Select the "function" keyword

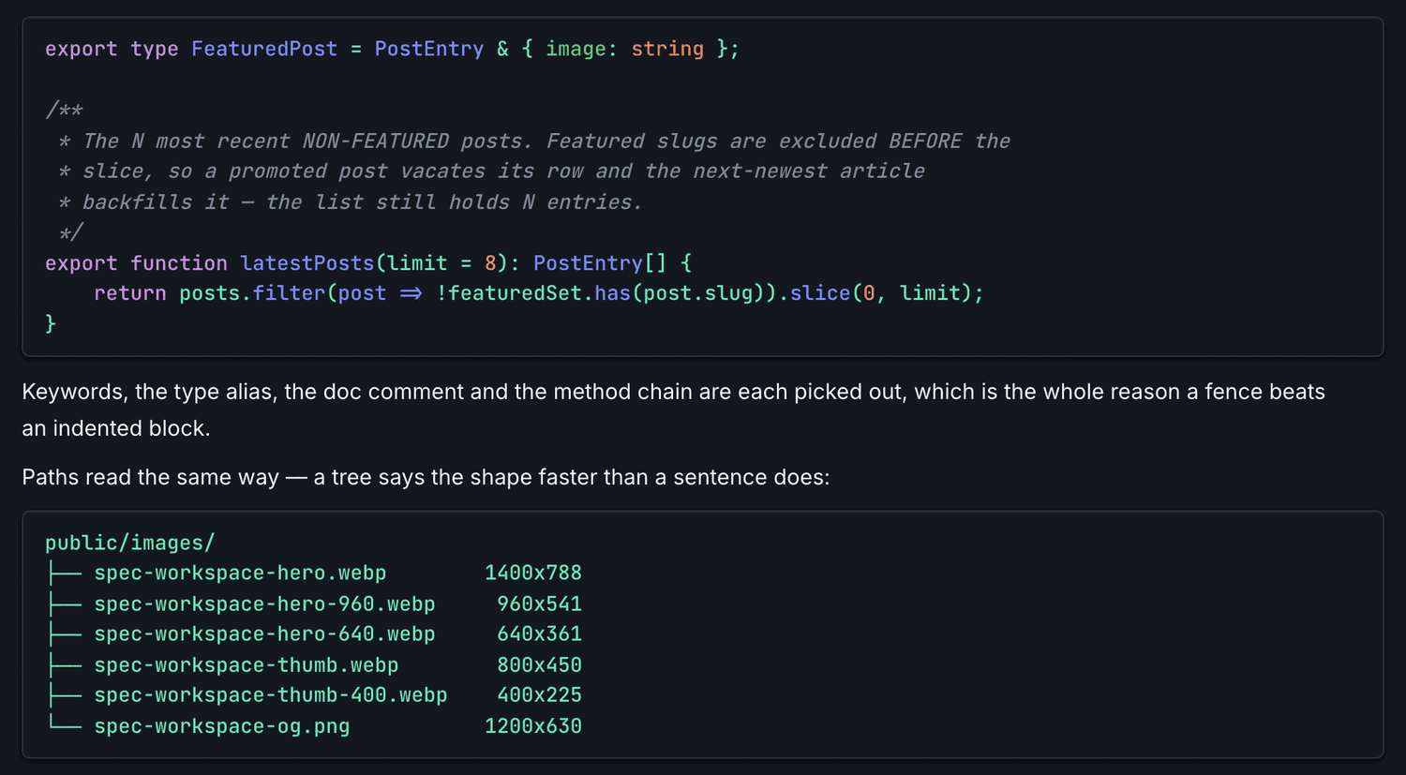[x=179, y=263]
